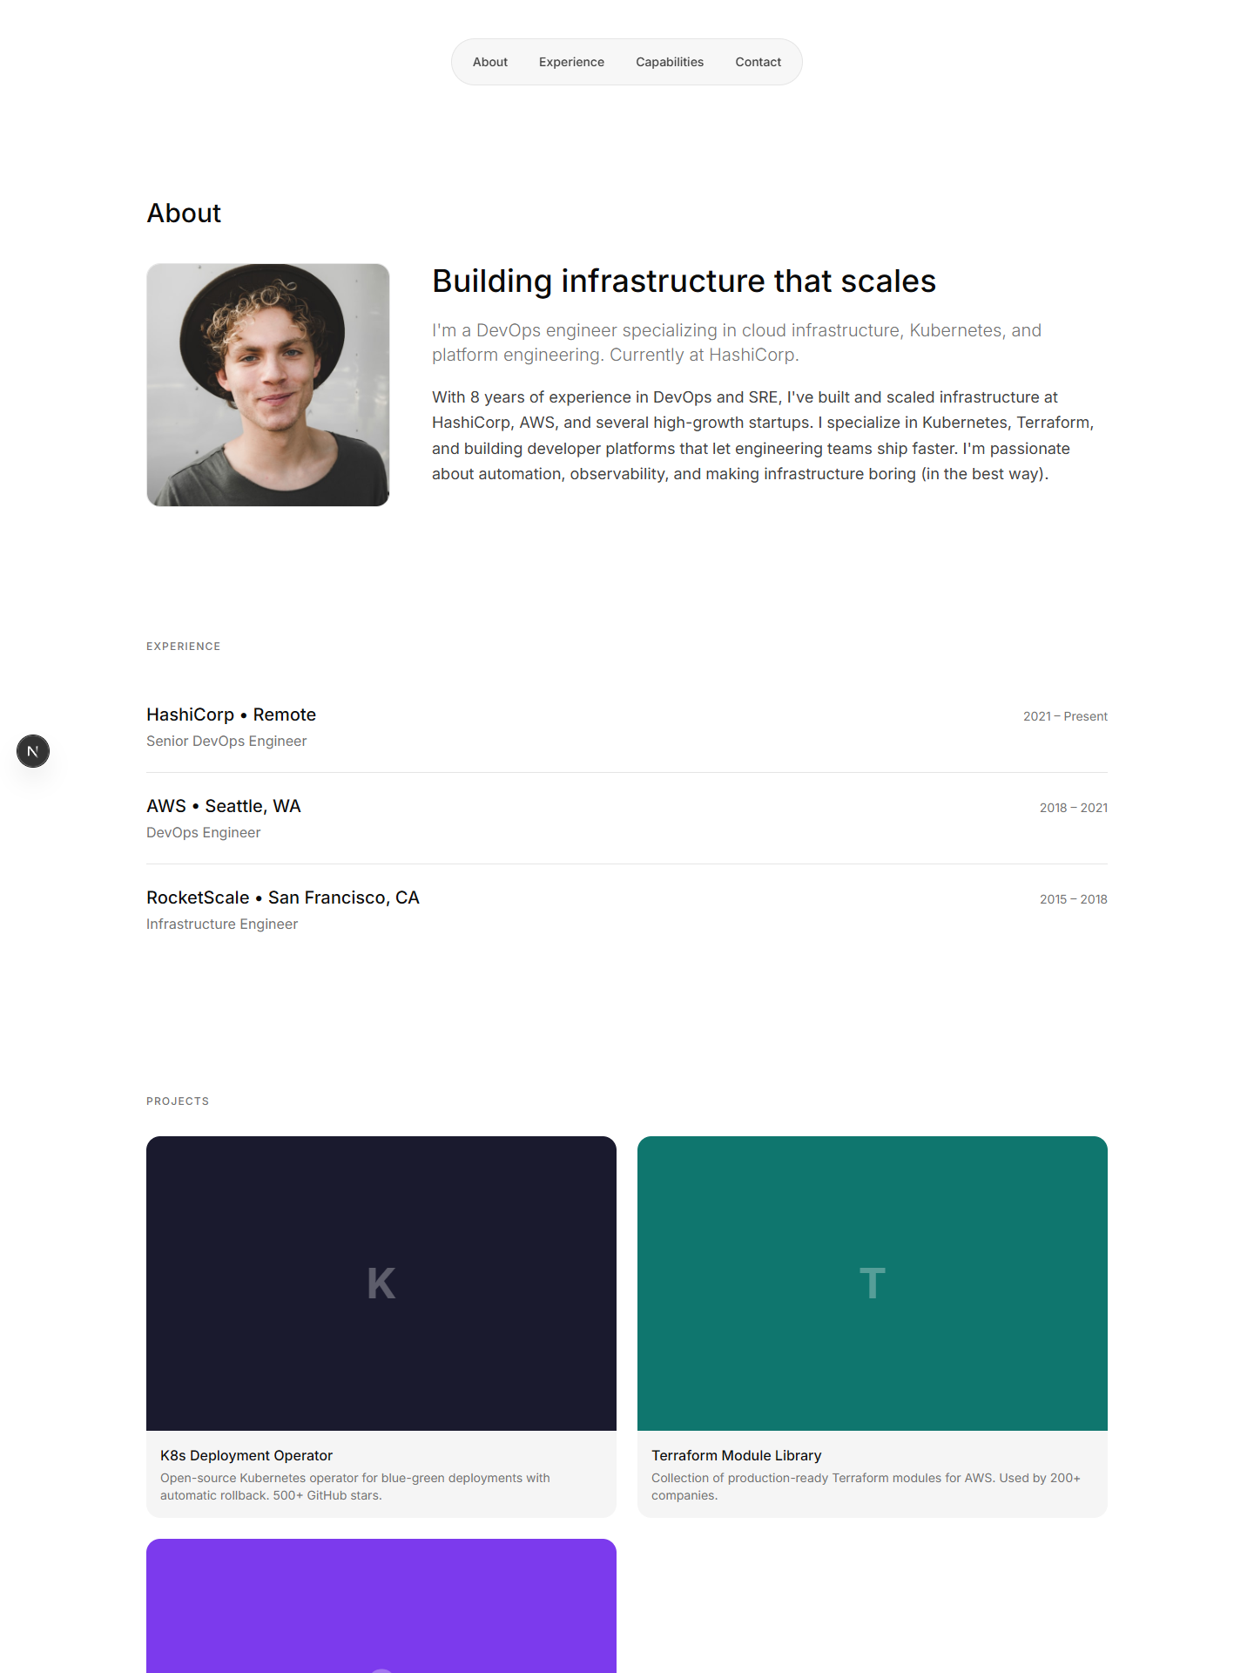Image resolution: width=1254 pixels, height=1673 pixels.
Task: Click the PROJECTS section label
Action: pyautogui.click(x=178, y=1101)
